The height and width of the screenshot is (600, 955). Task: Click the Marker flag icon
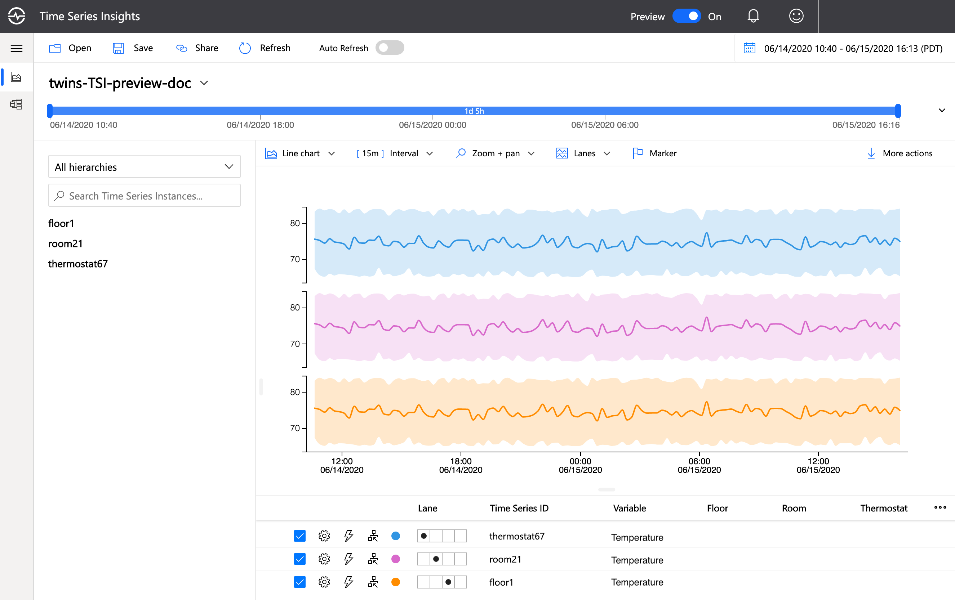638,153
